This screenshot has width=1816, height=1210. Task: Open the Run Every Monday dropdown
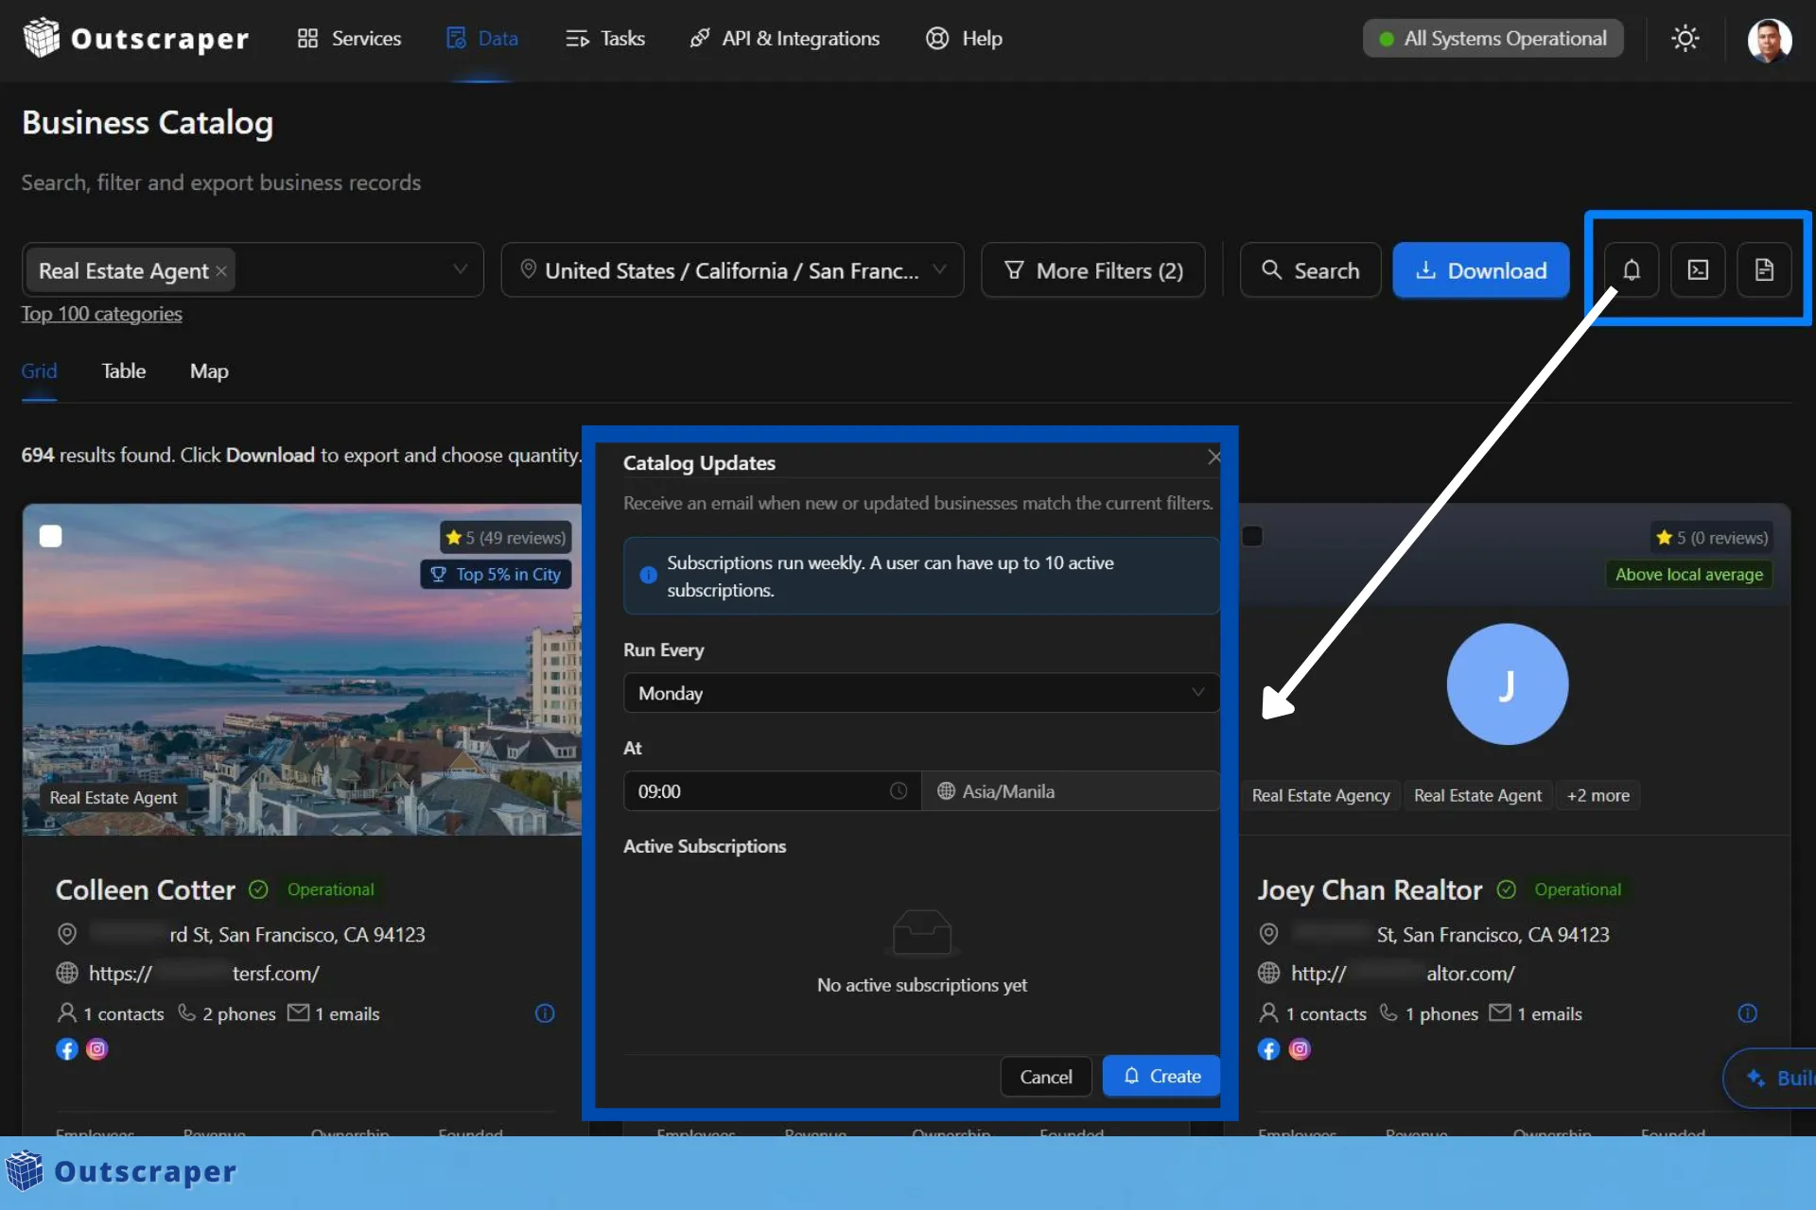(921, 693)
